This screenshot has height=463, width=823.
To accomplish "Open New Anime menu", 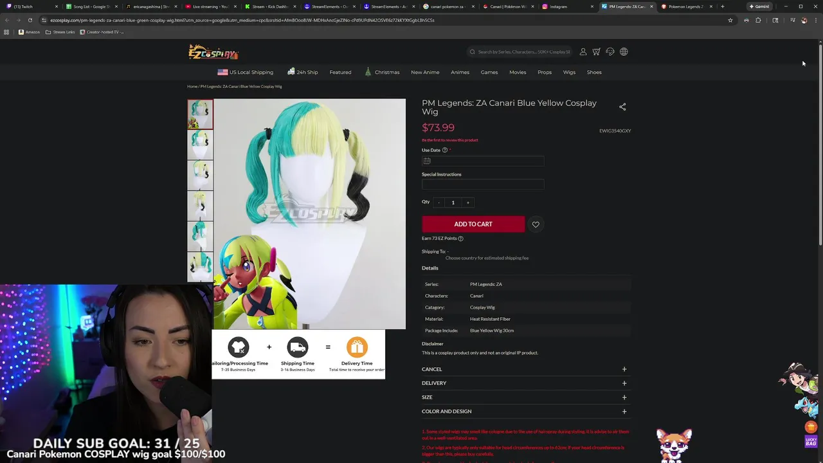I will pos(425,72).
